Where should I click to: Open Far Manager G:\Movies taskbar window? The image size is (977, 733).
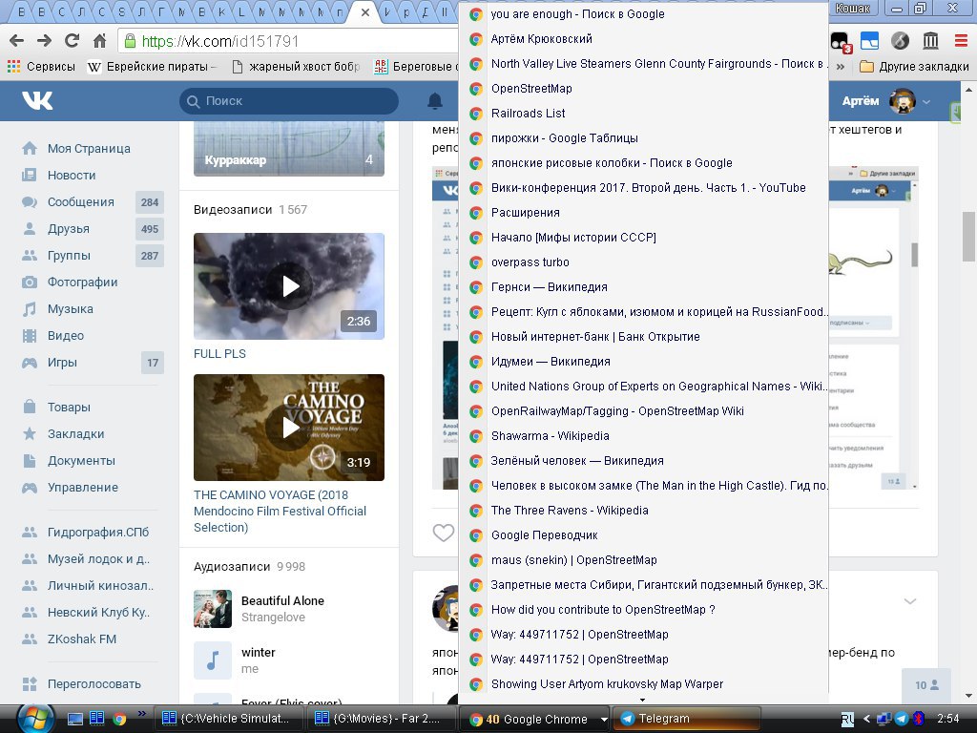382,719
